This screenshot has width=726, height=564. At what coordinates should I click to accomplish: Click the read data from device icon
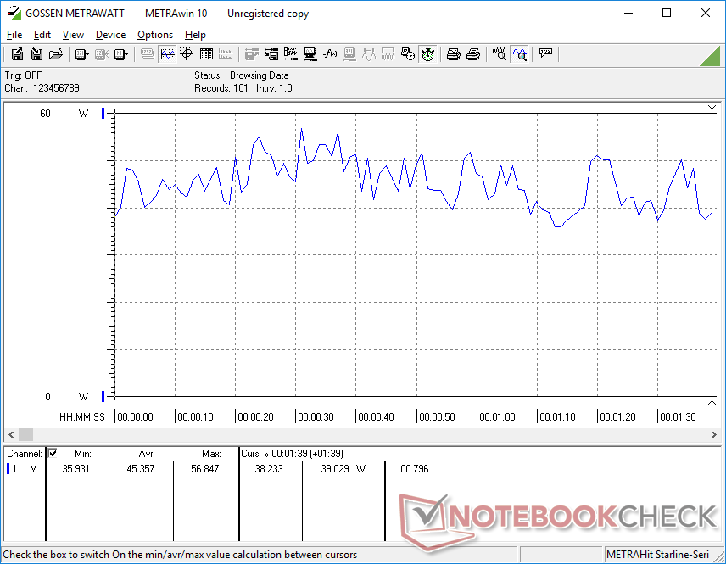pos(81,54)
